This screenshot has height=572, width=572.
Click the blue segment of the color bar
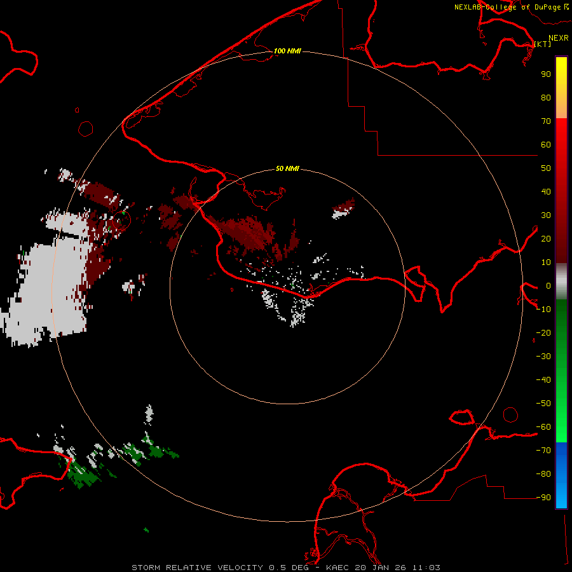pyautogui.click(x=561, y=474)
